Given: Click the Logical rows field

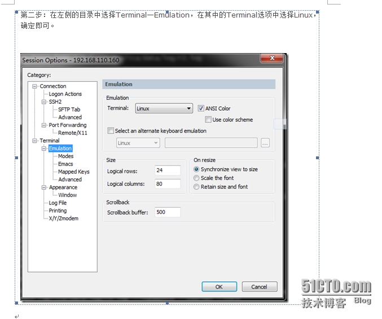Looking at the screenshot, I should point(168,170).
